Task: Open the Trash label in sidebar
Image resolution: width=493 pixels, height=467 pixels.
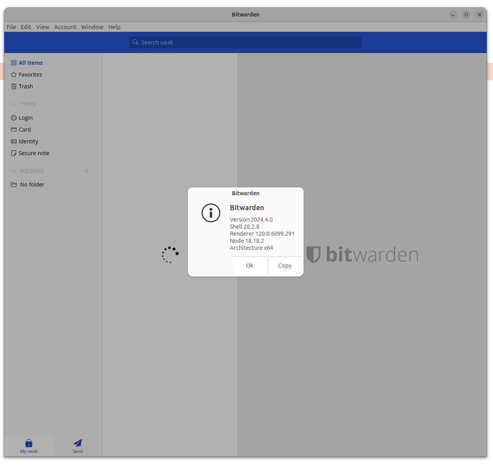Action: click(x=26, y=86)
